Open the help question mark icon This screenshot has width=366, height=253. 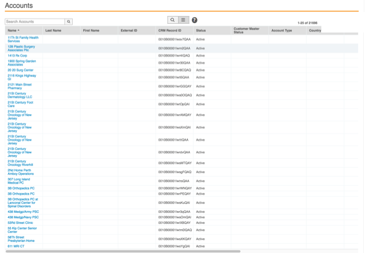[x=195, y=20]
